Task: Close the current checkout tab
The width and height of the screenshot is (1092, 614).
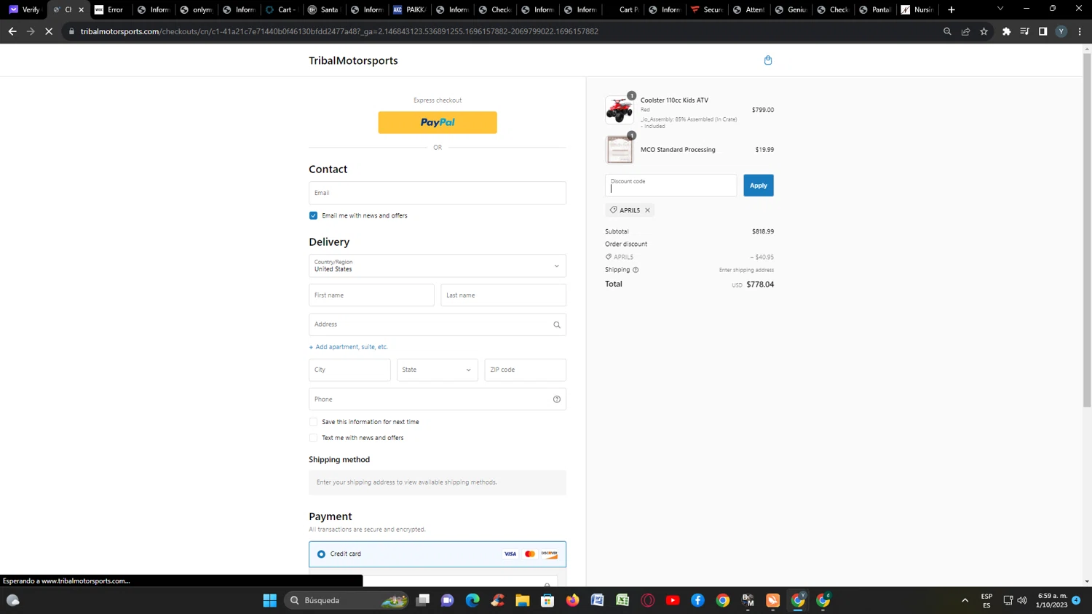Action: 81,9
